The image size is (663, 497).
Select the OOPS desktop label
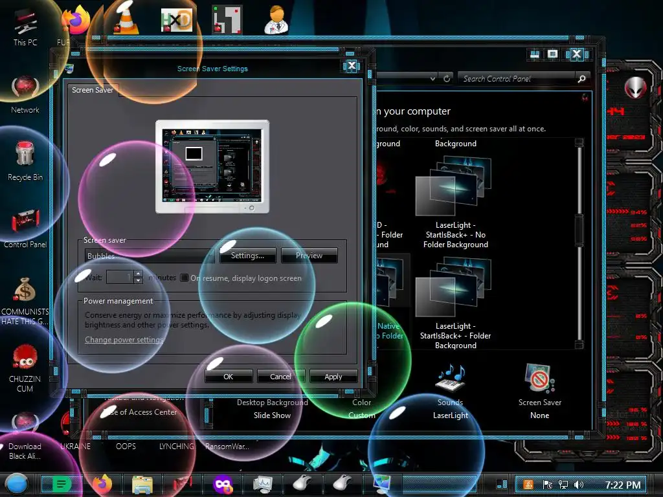tap(126, 447)
